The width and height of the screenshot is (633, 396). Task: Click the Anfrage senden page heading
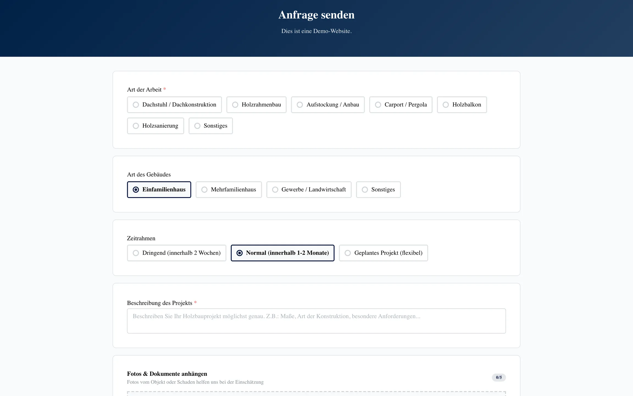(x=316, y=15)
